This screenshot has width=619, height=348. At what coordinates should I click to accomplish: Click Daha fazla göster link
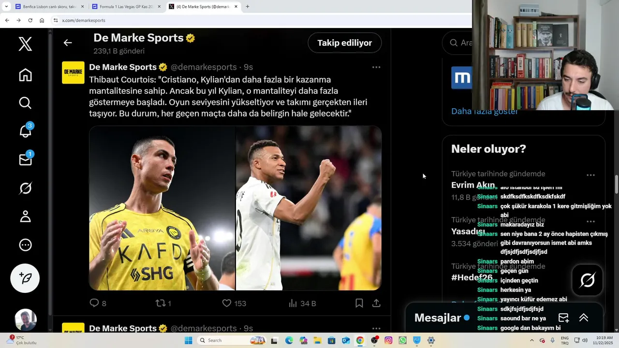tap(485, 111)
